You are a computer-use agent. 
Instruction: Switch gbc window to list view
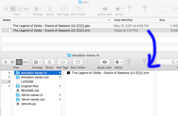tap(13, 9)
